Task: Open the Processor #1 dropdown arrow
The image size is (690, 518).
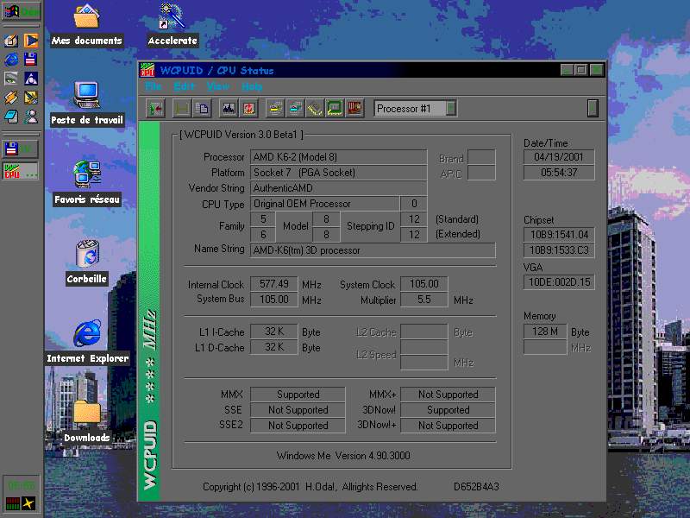Action: point(451,109)
